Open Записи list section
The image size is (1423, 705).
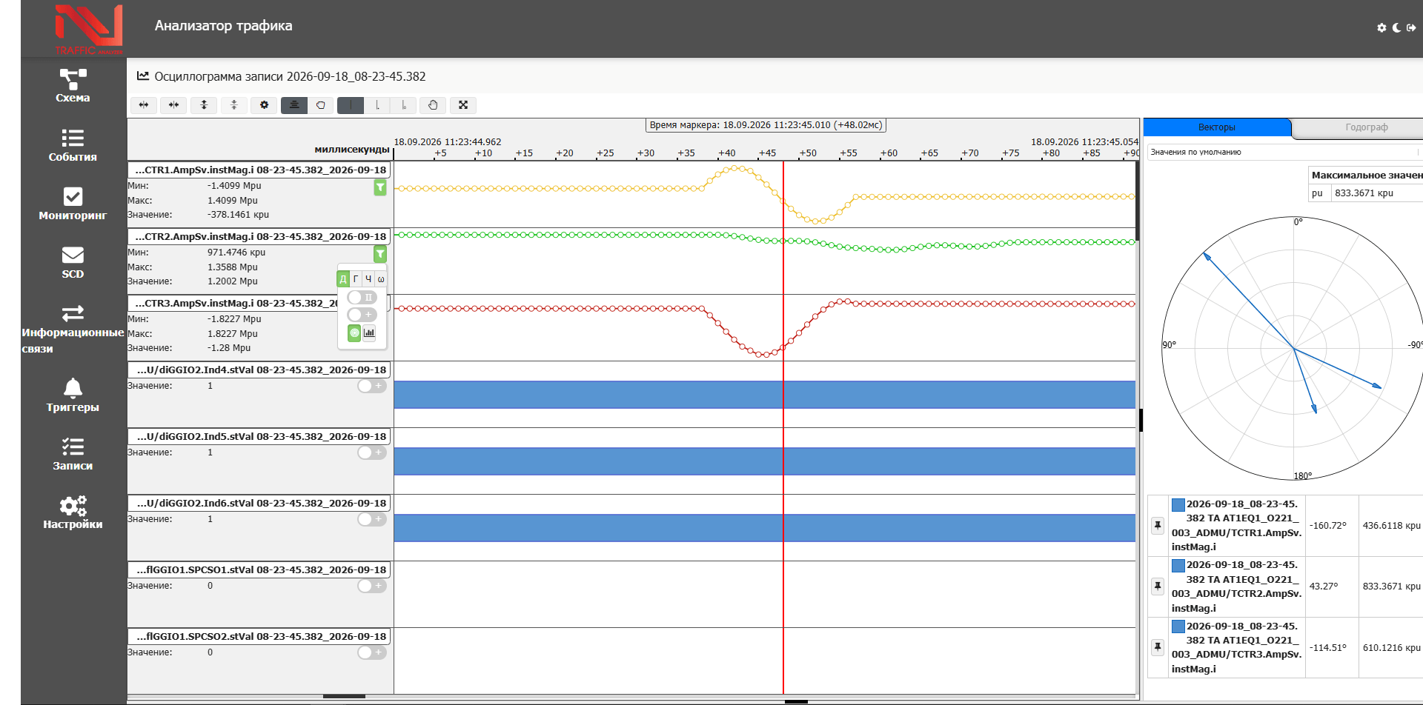tap(73, 454)
